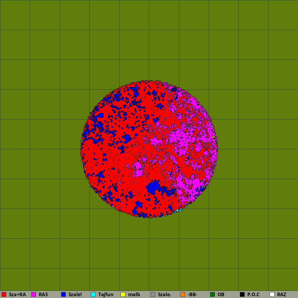
Task: Select the 'Szale.' legend label
Action: [x=164, y=294]
